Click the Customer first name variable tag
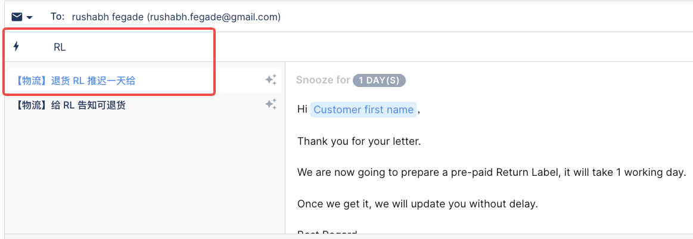This screenshot has height=239, width=693. pyautogui.click(x=363, y=110)
